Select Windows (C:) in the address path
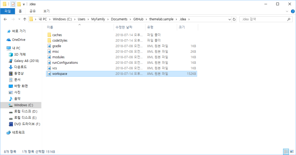This screenshot has height=155, width=296. (62, 19)
